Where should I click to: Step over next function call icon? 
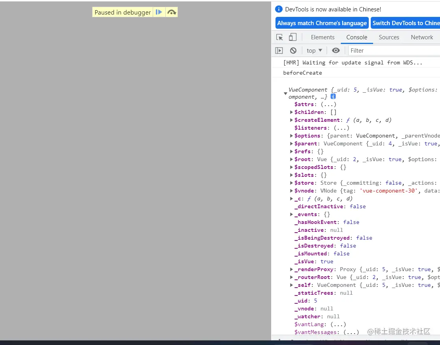pyautogui.click(x=172, y=12)
